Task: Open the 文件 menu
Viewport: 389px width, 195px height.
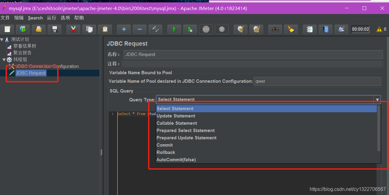Action: (5, 18)
